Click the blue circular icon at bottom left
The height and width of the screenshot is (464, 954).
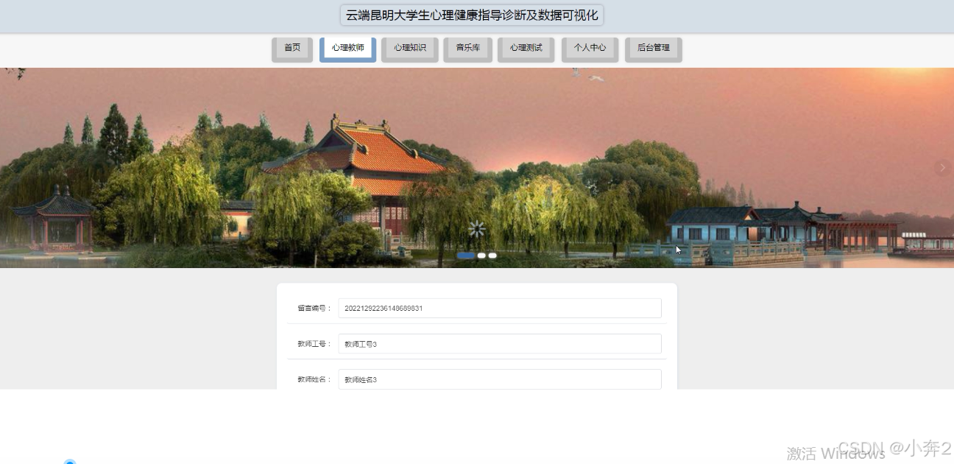point(69,462)
